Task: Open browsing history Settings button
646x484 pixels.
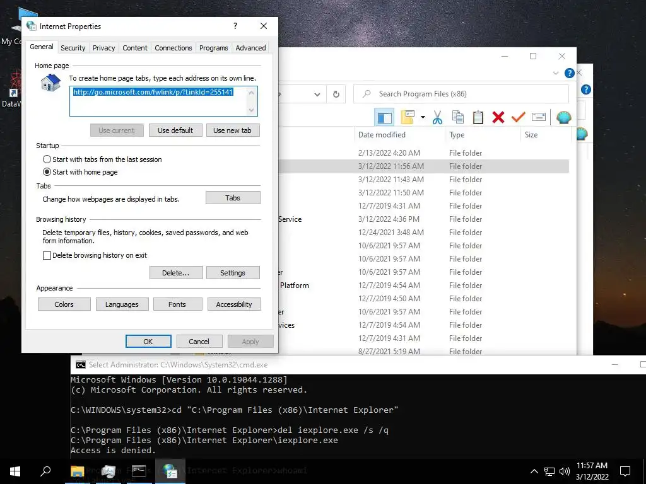Action: point(233,273)
